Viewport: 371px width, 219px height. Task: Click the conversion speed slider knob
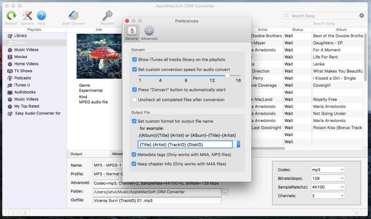227,76
